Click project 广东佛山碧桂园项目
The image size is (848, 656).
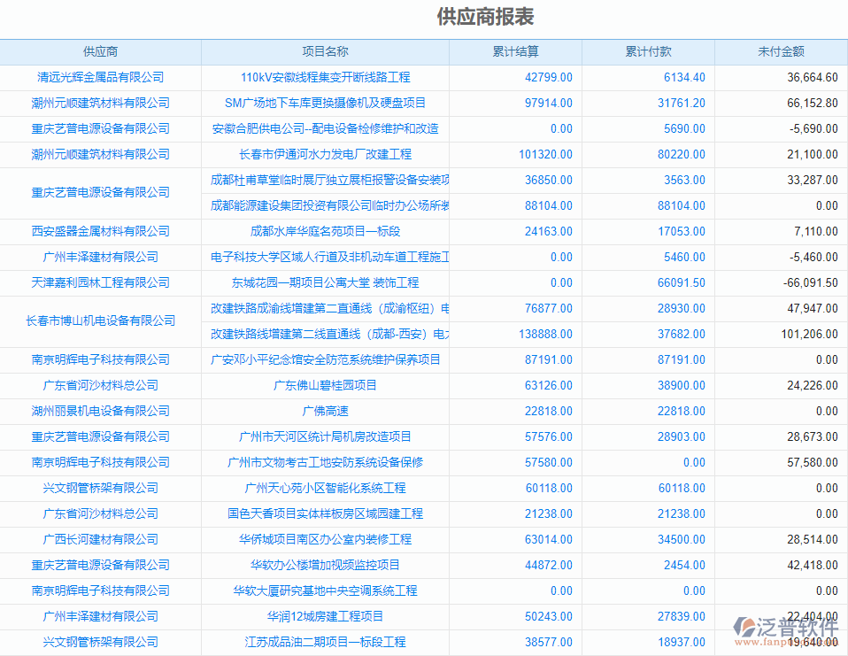point(325,385)
